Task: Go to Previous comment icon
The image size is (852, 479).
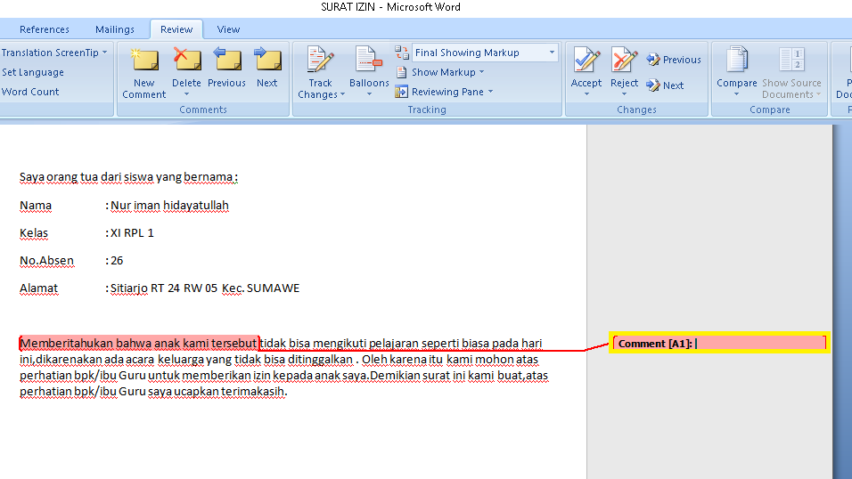Action: (x=226, y=61)
